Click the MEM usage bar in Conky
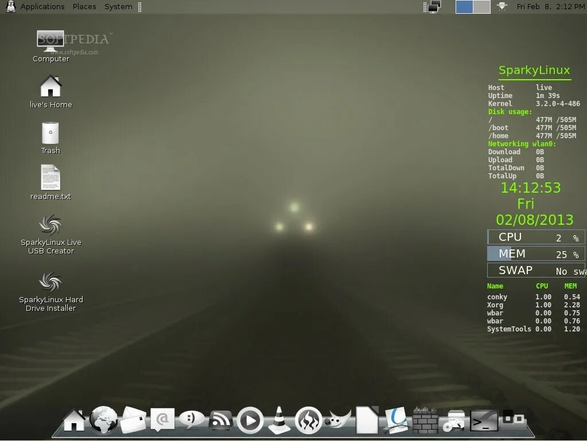This screenshot has width=587, height=441. [x=536, y=253]
